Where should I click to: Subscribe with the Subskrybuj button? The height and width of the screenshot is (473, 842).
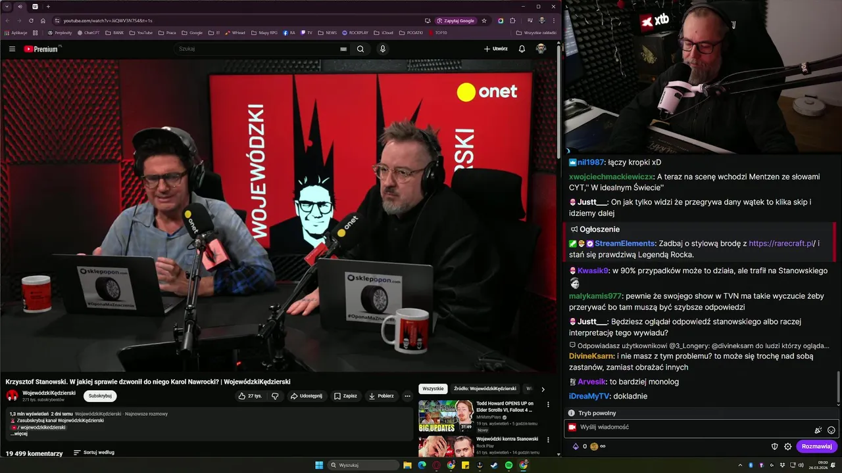click(100, 396)
